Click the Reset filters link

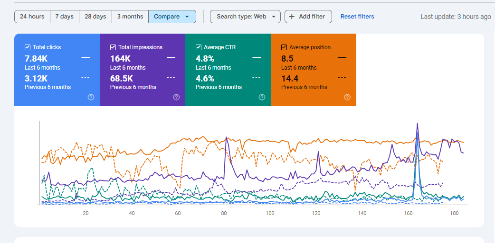pos(357,17)
